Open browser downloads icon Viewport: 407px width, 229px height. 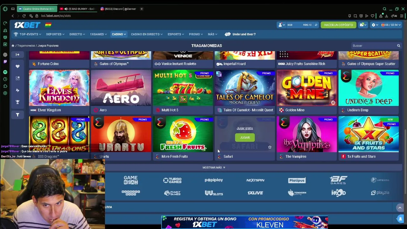point(386,16)
